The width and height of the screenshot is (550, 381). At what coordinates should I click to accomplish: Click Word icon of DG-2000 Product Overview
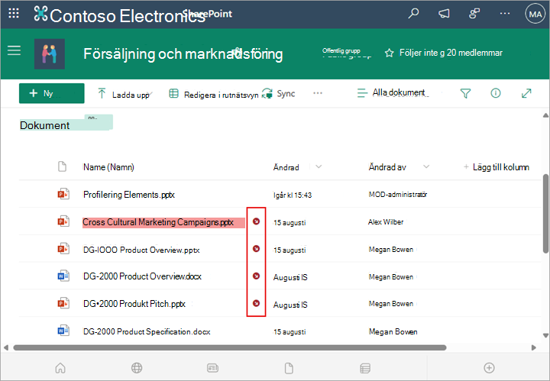pyautogui.click(x=63, y=276)
